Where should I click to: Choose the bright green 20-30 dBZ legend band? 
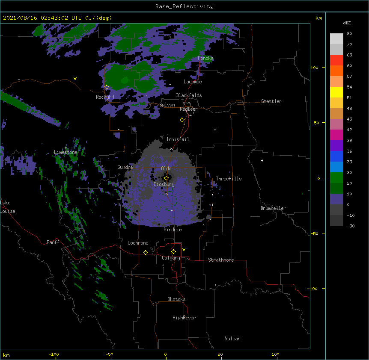coord(336,178)
